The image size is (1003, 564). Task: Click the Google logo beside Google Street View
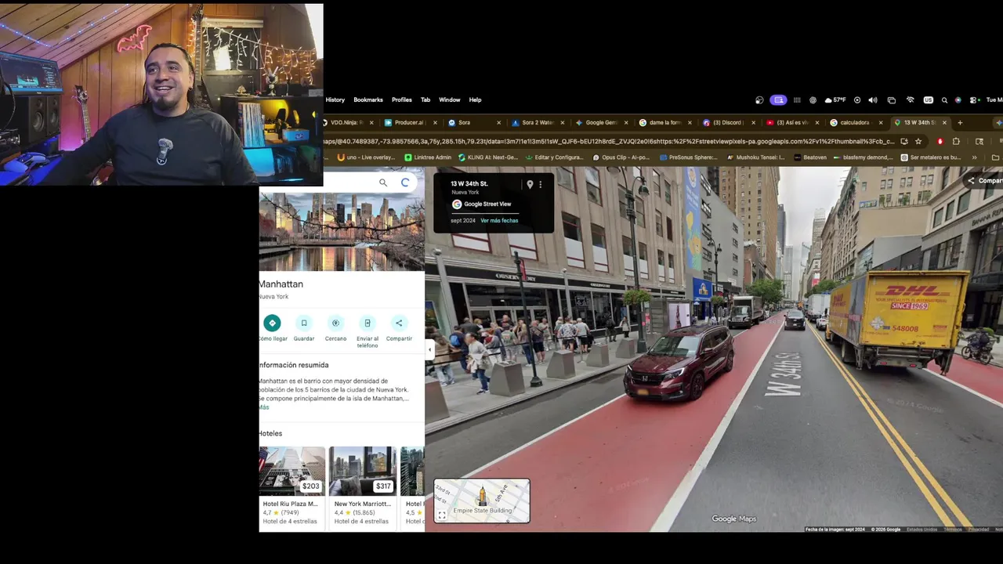click(457, 204)
